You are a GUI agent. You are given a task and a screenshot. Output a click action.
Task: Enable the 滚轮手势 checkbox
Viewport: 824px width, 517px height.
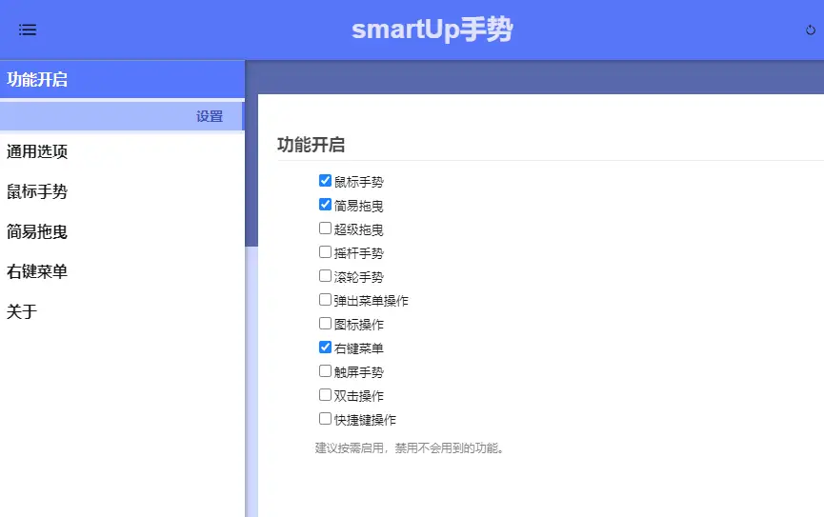325,276
